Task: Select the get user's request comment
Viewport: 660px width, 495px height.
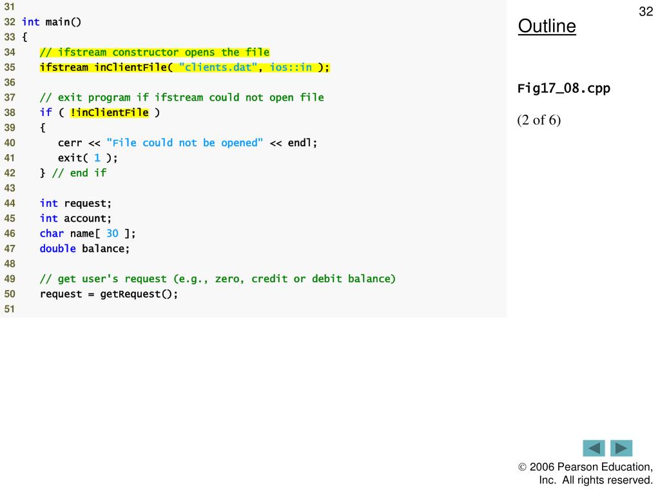Action: pos(218,278)
